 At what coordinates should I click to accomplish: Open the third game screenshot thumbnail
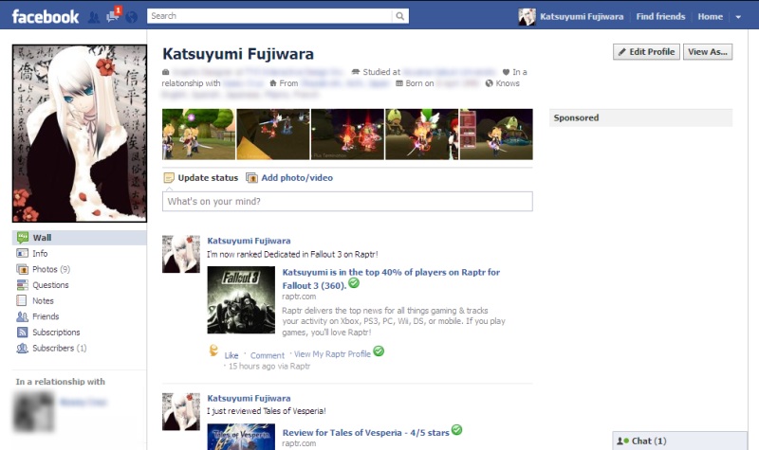(x=347, y=134)
